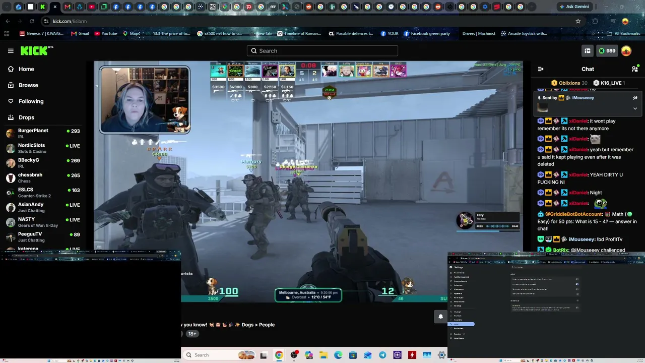
Task: Open the chessbrah channel
Action: click(x=43, y=177)
